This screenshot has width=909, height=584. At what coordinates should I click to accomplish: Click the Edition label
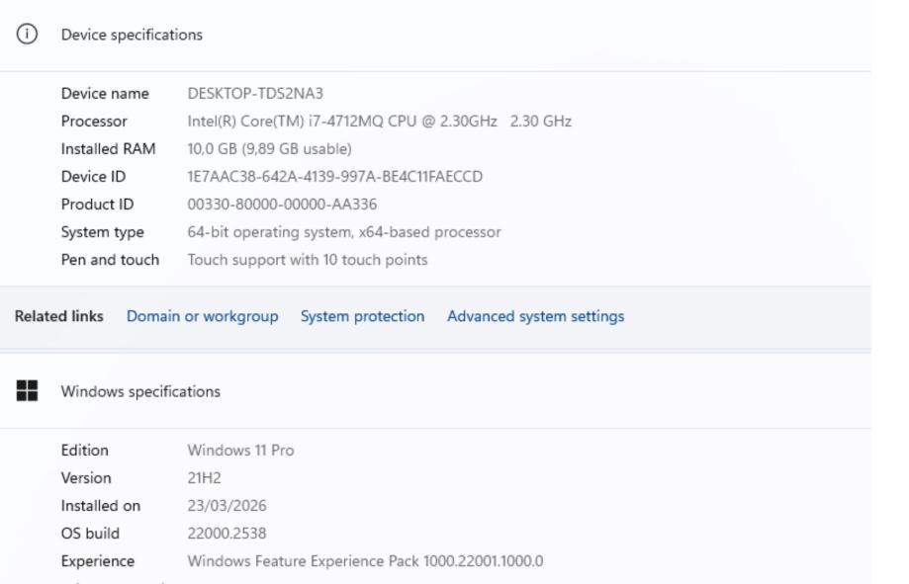click(x=85, y=451)
